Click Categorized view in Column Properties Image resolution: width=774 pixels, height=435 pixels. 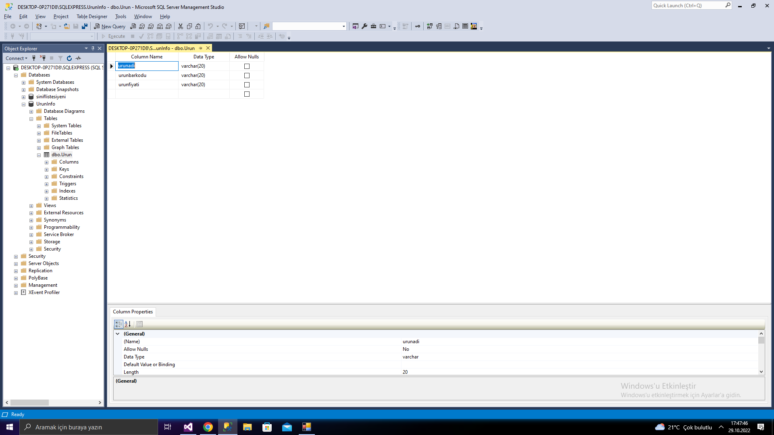(x=118, y=324)
